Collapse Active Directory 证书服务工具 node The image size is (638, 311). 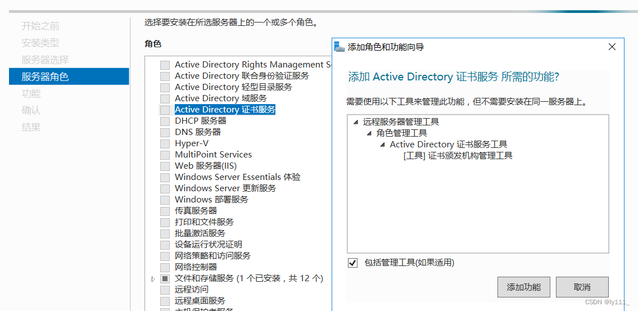click(382, 145)
